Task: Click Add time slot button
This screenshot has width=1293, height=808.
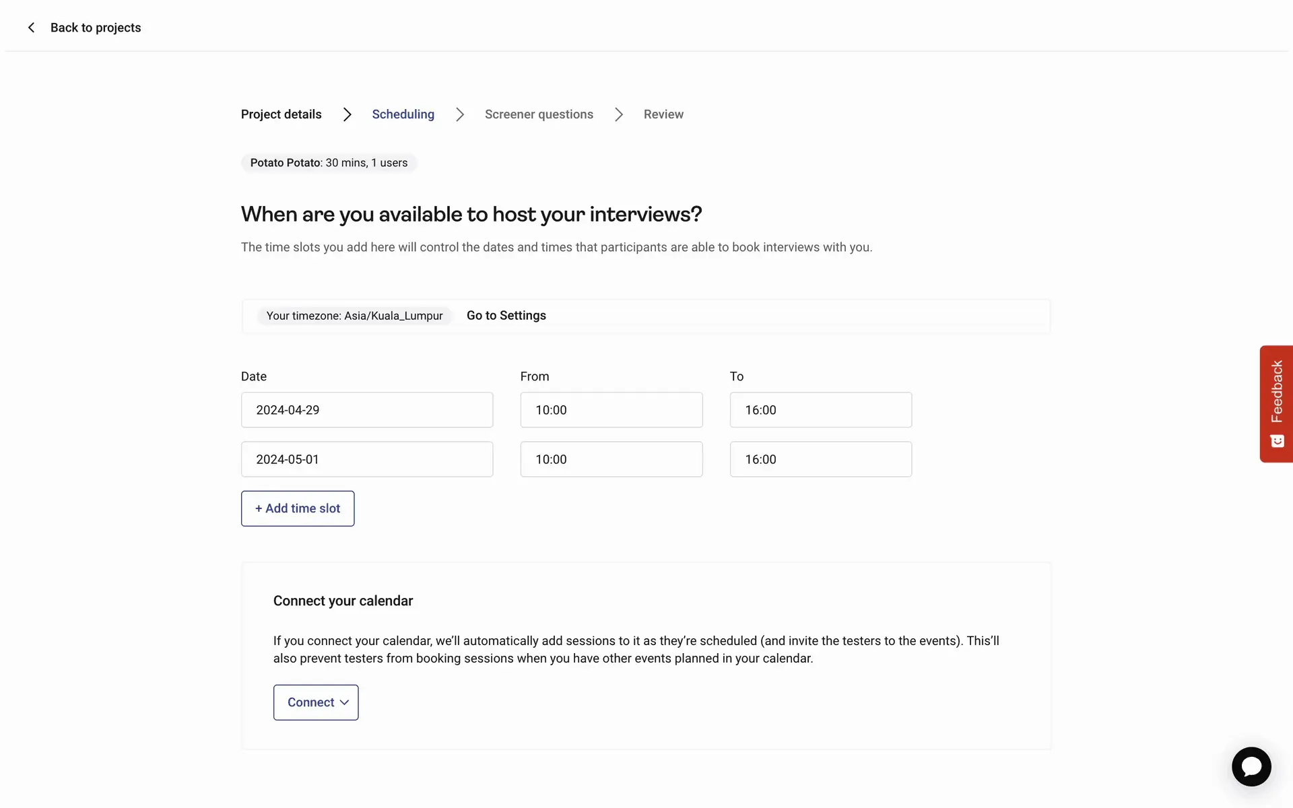Action: point(298,508)
